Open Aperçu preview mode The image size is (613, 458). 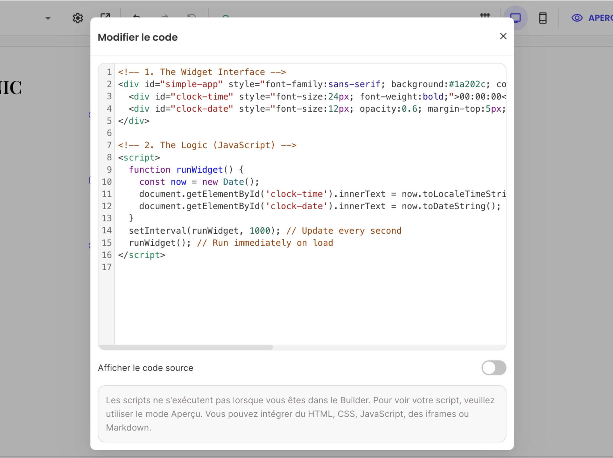(592, 18)
